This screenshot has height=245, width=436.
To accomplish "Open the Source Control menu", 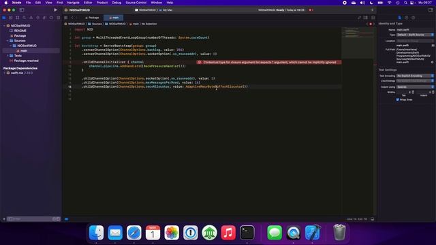I will coord(136,3).
